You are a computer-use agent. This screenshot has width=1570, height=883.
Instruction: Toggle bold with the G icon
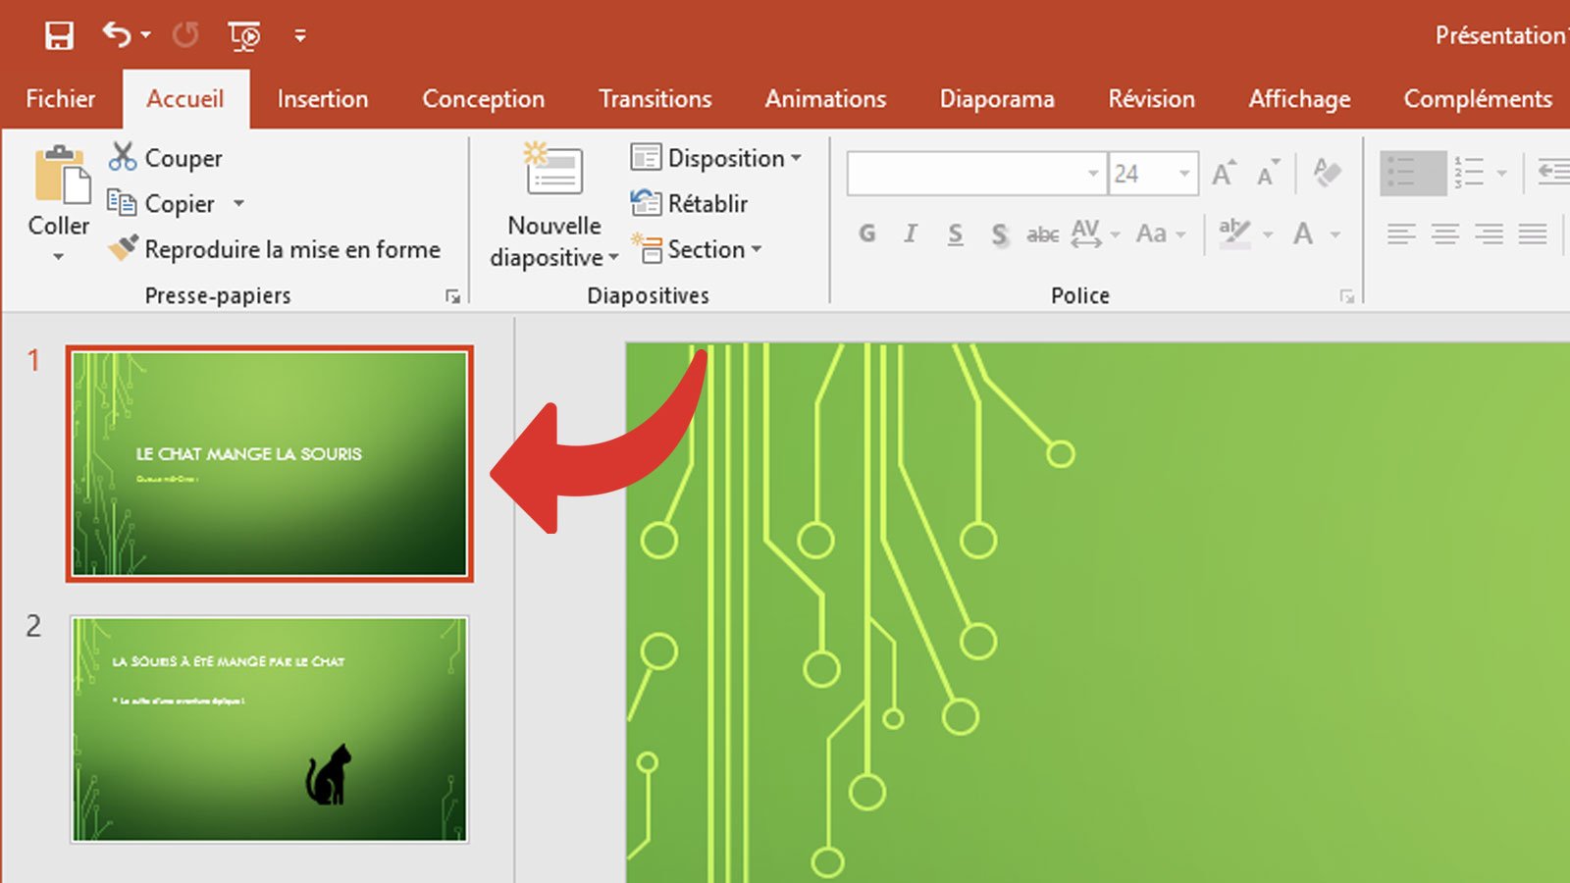(x=866, y=234)
